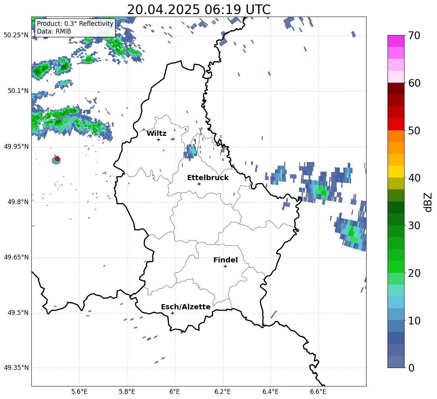Click the 49.95°N latitude label
437x399 pixels.
16,147
